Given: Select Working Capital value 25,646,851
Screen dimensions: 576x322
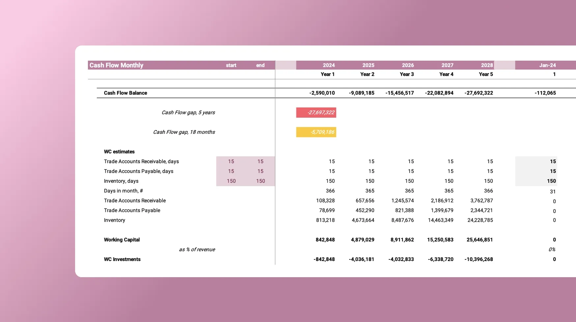Looking at the screenshot, I should click(480, 240).
